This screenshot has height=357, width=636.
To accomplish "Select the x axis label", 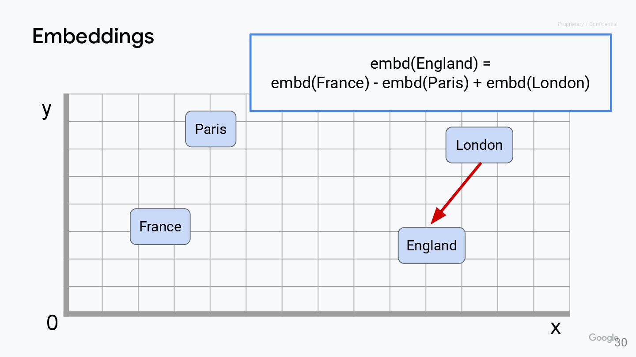I will coord(555,327).
